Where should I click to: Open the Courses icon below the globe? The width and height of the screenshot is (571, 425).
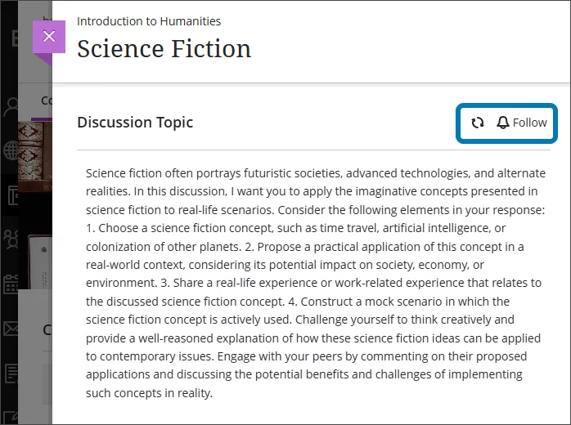11,195
